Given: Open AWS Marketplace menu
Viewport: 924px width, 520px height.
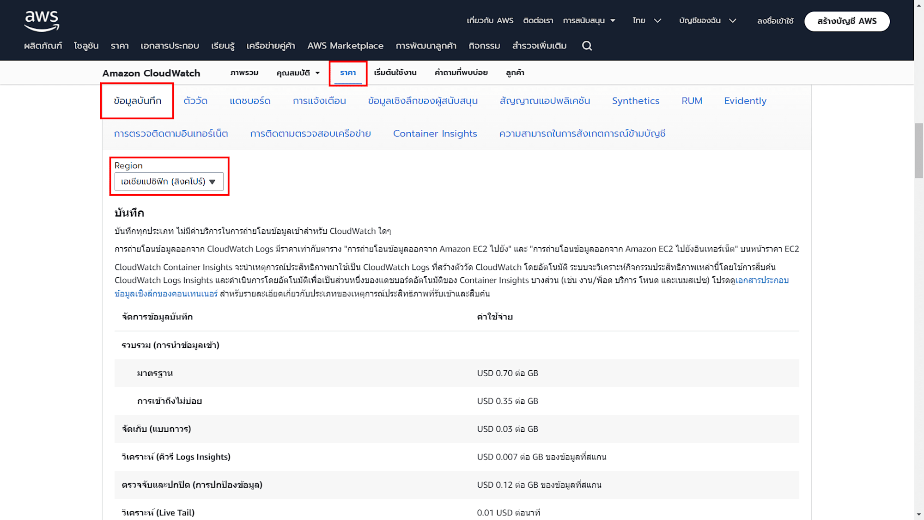Looking at the screenshot, I should pyautogui.click(x=345, y=46).
